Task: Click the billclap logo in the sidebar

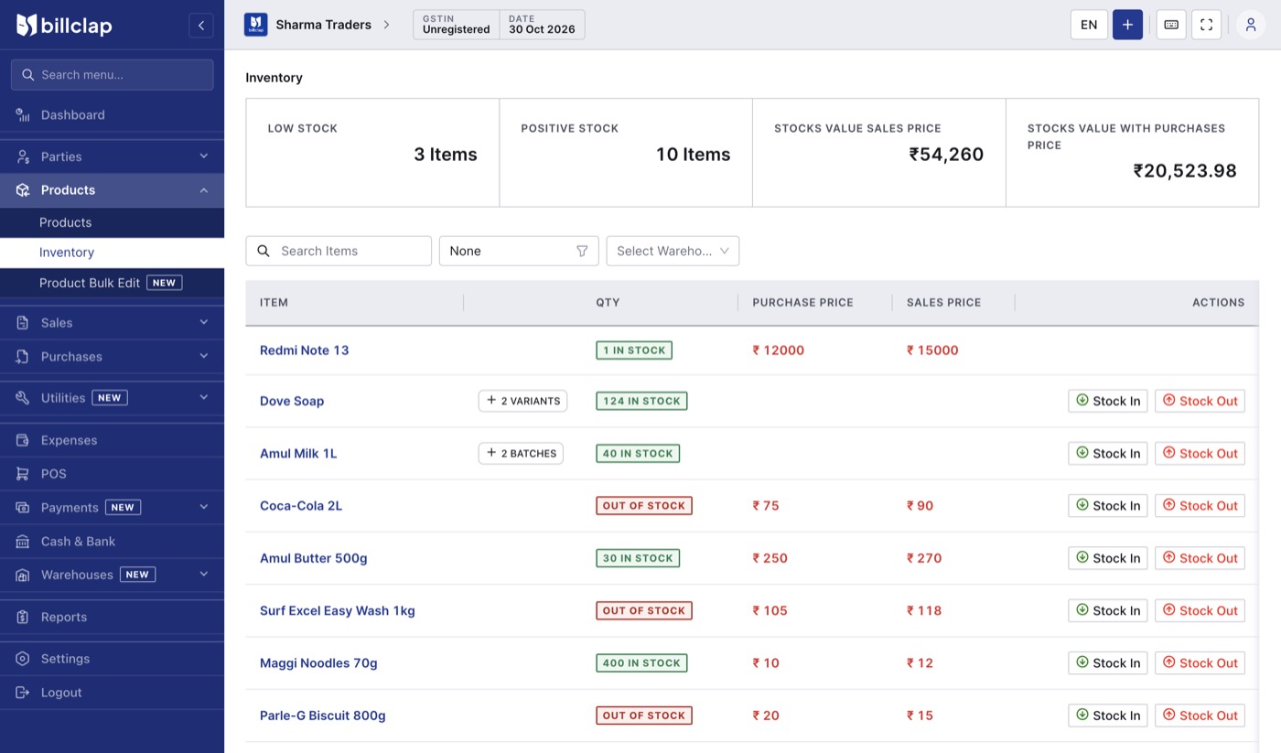Action: click(64, 25)
